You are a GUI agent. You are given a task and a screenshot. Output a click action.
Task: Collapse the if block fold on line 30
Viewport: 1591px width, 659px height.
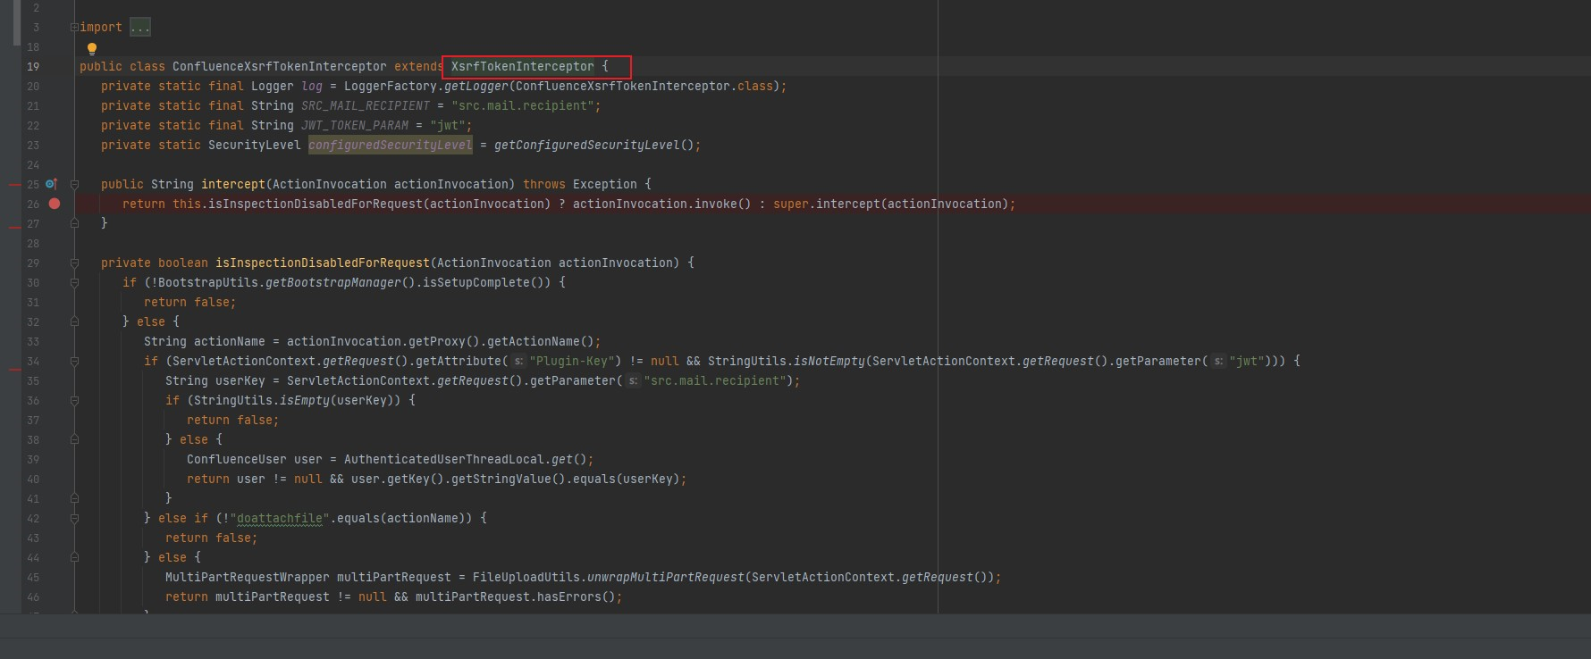point(74,283)
